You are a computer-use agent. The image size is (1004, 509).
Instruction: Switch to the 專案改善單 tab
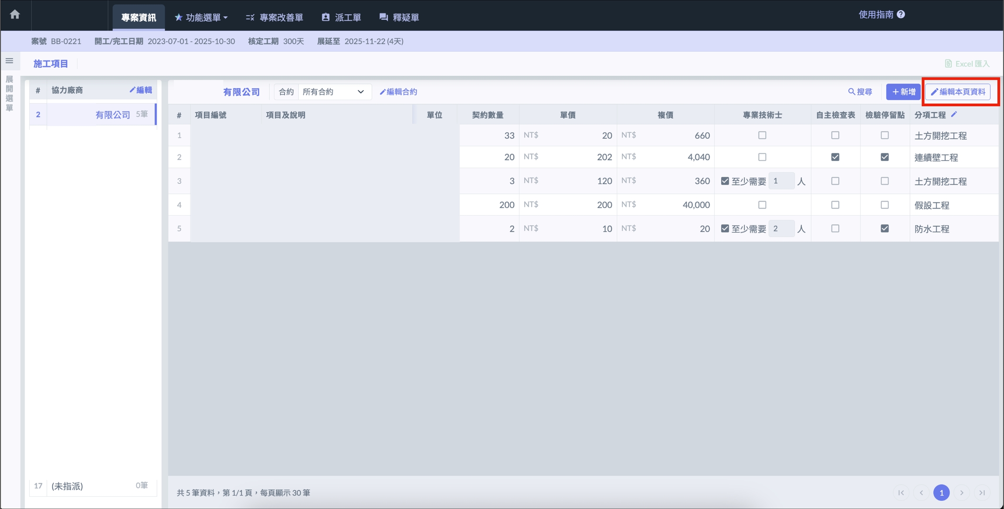[x=275, y=17]
